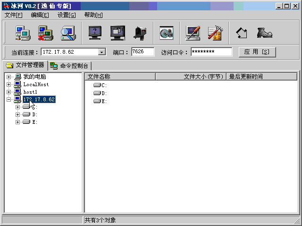Switch to the 文件管理器 tab
The height and width of the screenshot is (226, 302).
pos(25,65)
